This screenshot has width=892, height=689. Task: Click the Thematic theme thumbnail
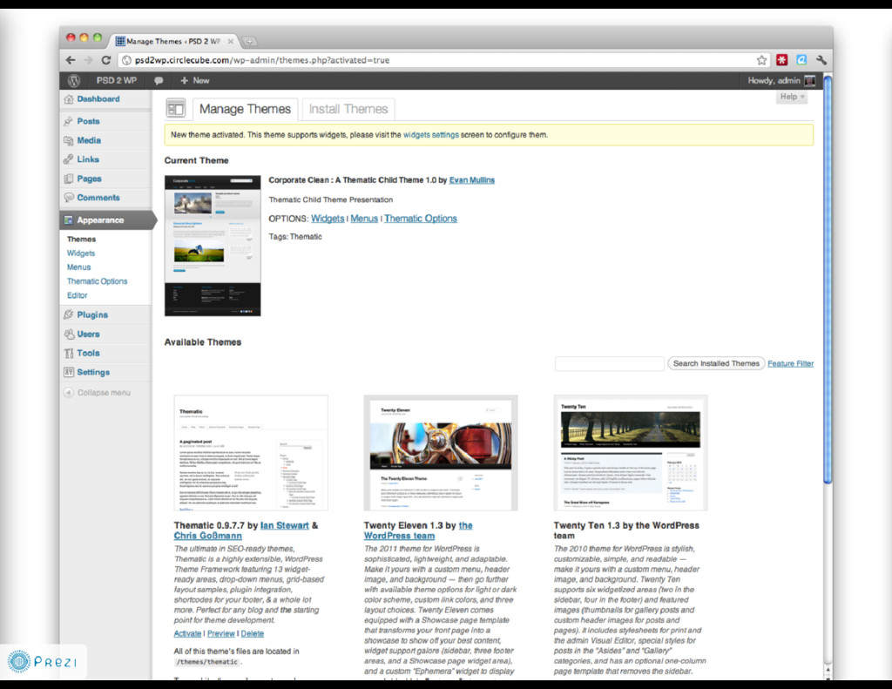tap(251, 453)
